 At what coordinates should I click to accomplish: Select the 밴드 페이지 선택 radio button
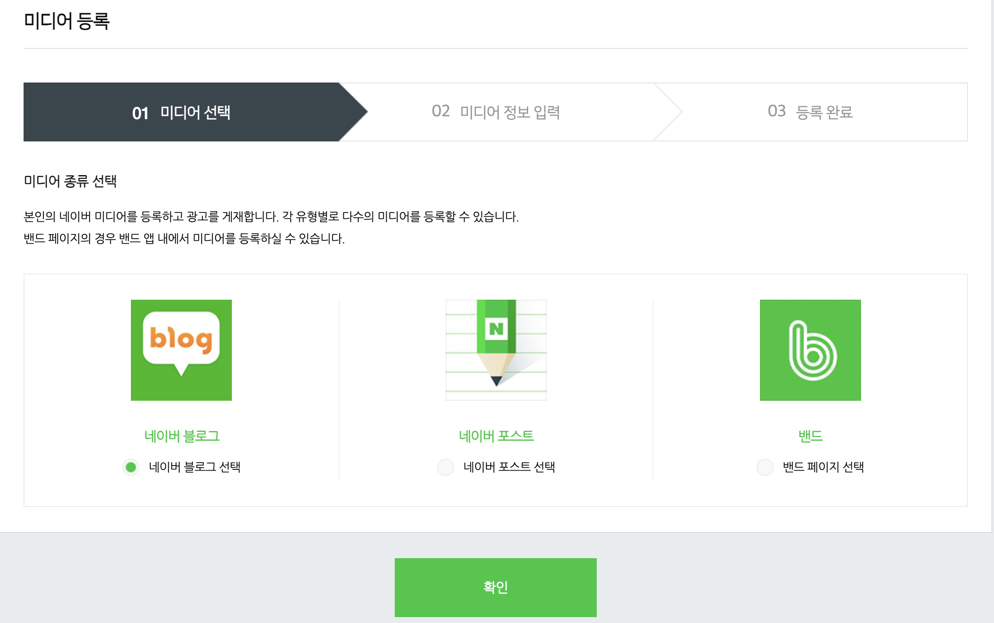point(765,467)
